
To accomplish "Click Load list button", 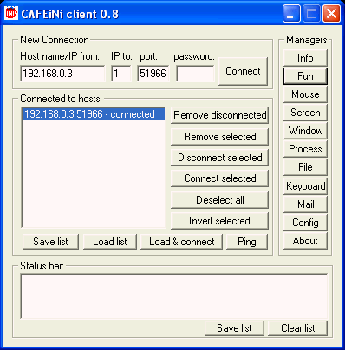I will tap(110, 242).
